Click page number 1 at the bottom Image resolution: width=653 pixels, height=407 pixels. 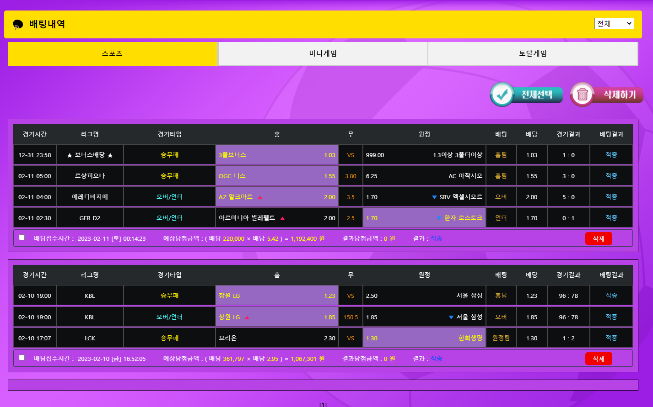tap(323, 404)
